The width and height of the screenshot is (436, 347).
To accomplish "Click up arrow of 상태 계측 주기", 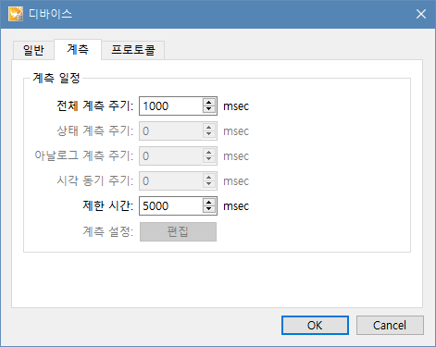I will tap(209, 128).
